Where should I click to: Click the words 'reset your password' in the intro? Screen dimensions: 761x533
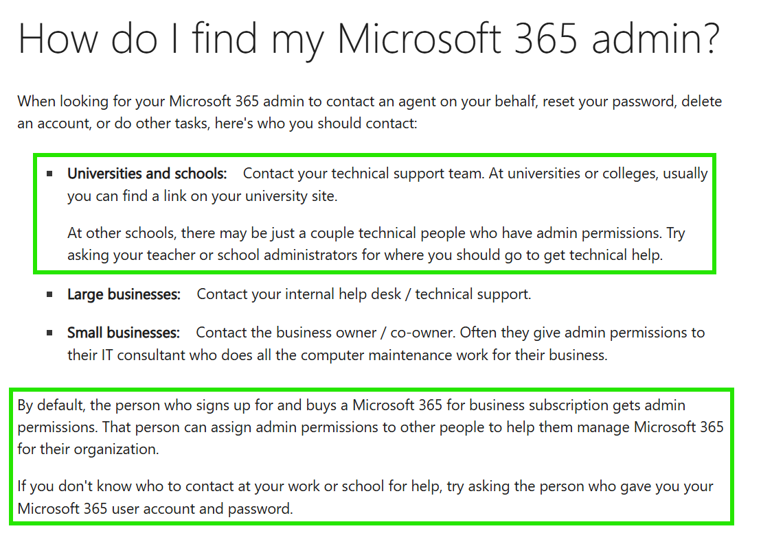click(x=609, y=102)
